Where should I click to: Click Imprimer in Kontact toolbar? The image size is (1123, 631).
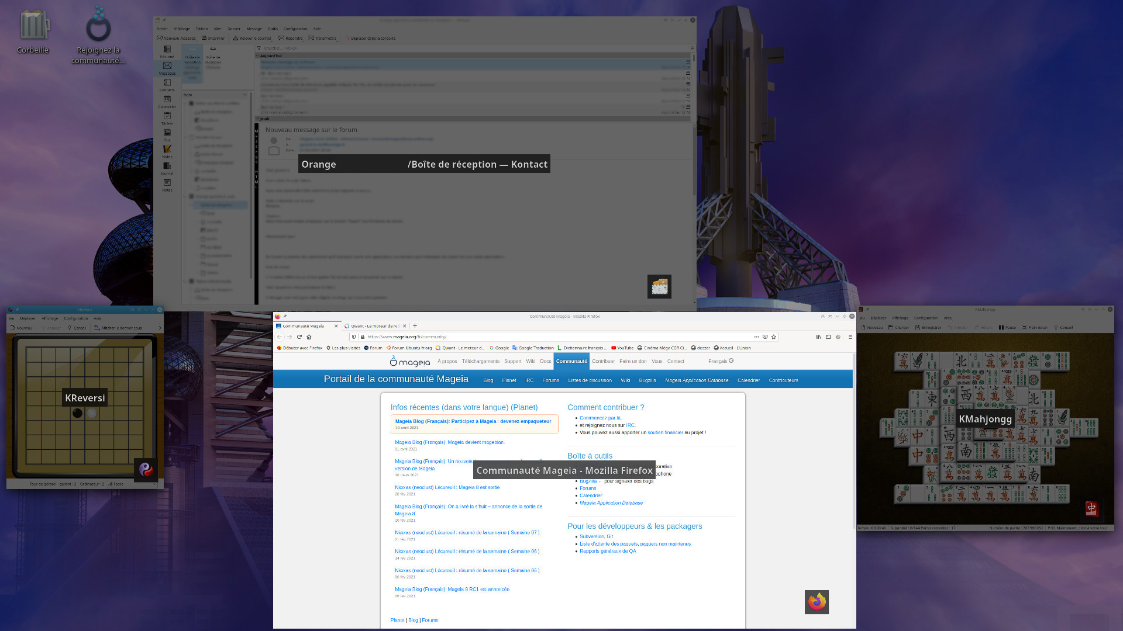213,39
